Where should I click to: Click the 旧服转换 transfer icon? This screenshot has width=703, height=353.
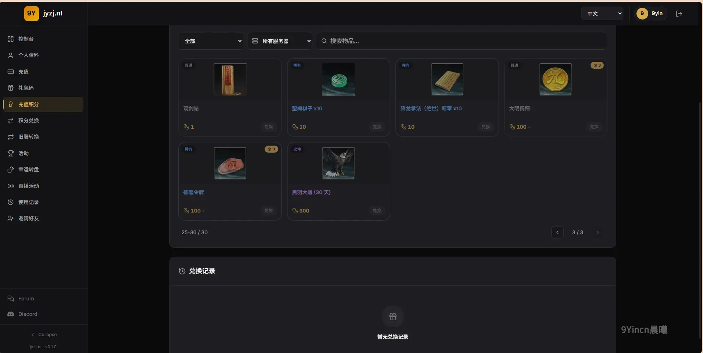click(x=11, y=137)
